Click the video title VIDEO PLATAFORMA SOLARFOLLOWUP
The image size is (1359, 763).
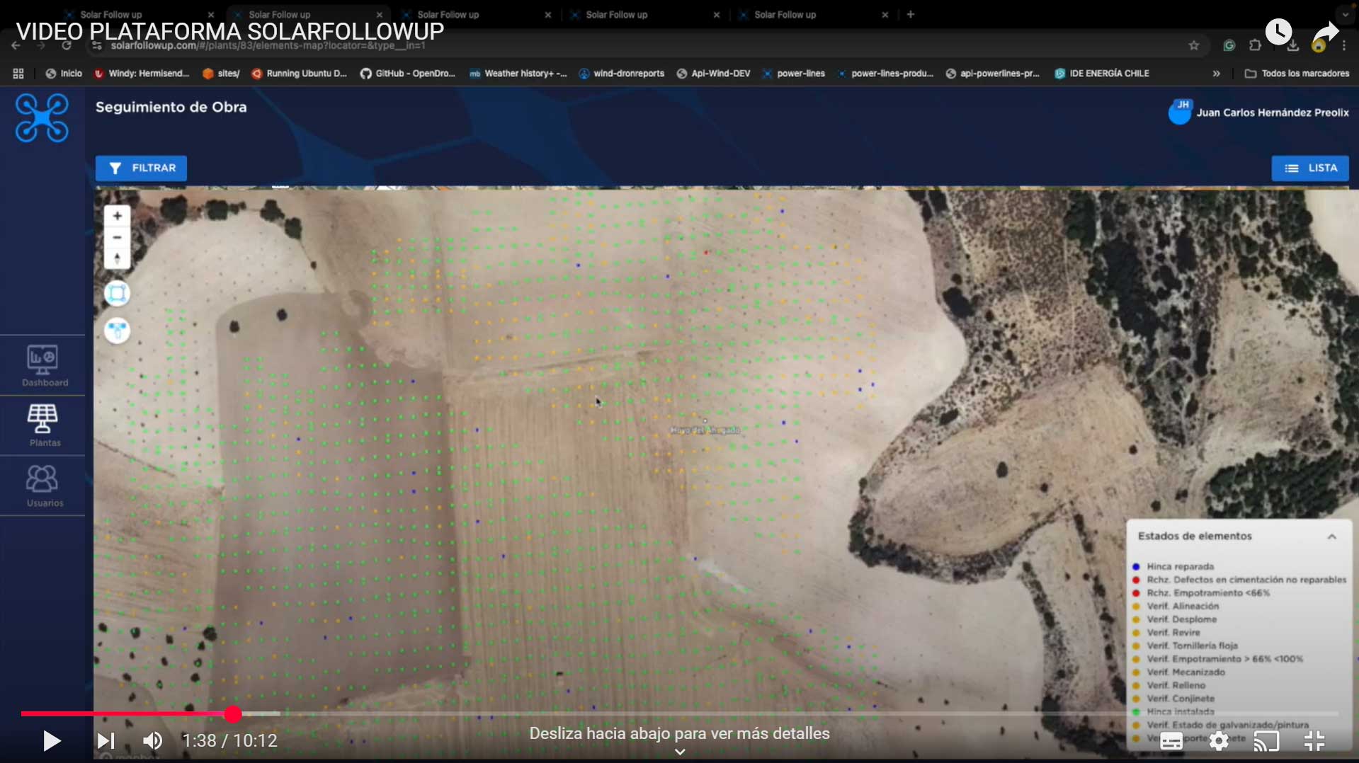pyautogui.click(x=229, y=31)
